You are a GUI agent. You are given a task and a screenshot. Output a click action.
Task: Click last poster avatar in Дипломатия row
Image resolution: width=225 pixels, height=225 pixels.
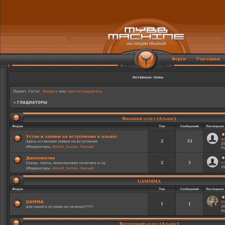212,162
